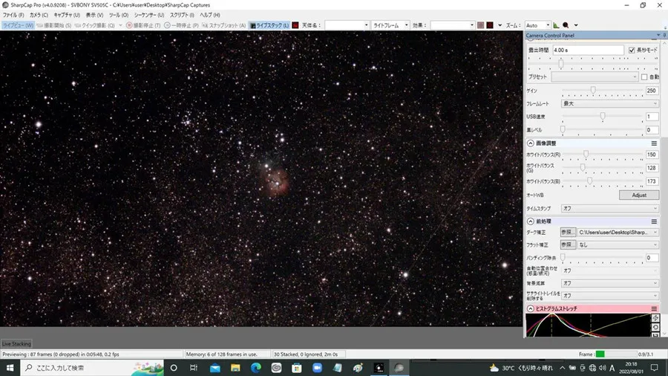The height and width of the screenshot is (376, 668).
Task: Open the 天体名 combo box
Action: 347,25
